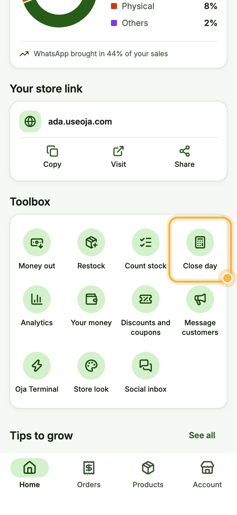The image size is (237, 515).
Task: Open the Restock tool
Action: (x=91, y=249)
